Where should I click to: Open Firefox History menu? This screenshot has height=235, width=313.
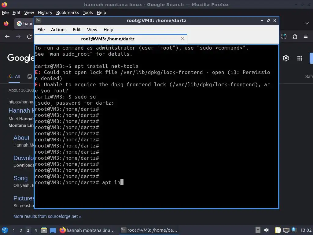tap(45, 13)
